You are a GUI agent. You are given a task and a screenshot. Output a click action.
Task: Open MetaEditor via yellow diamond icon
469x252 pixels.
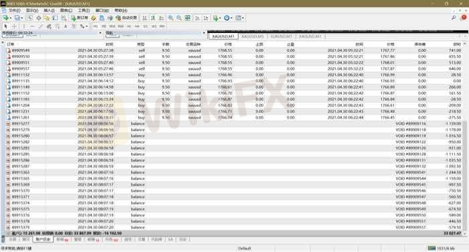point(93,18)
